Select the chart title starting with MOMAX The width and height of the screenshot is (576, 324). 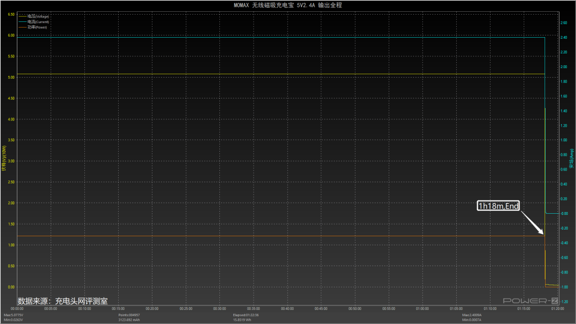[x=287, y=5]
